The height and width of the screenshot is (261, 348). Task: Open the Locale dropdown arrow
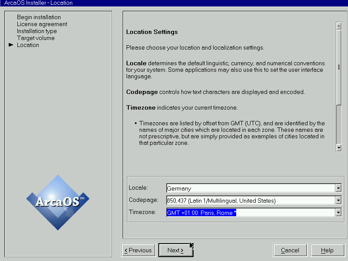pyautogui.click(x=338, y=188)
